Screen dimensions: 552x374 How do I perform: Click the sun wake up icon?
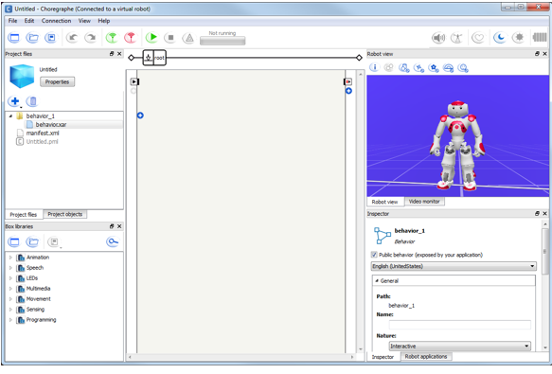pos(518,38)
